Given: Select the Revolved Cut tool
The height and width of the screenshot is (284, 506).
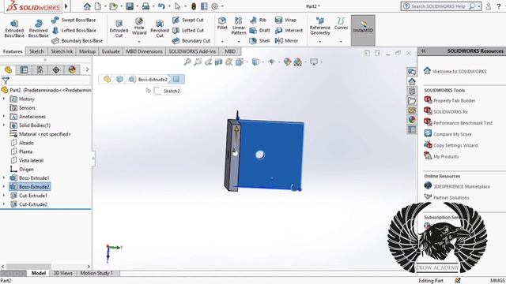Looking at the screenshot, I should [160, 29].
